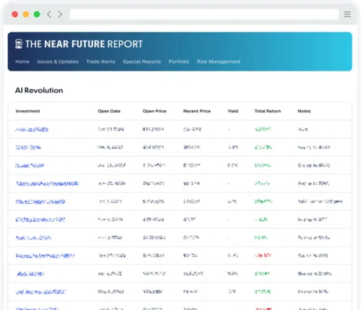This screenshot has height=310, width=361.
Task: Click the Total Return column header
Action: [x=268, y=111]
